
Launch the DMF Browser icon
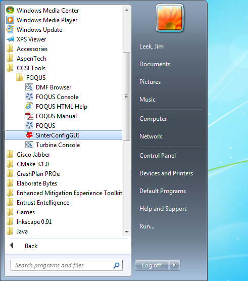pos(29,87)
